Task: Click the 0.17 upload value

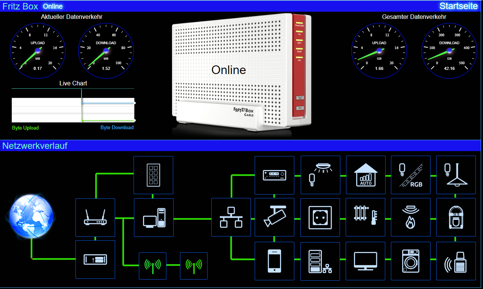Action: (38, 68)
